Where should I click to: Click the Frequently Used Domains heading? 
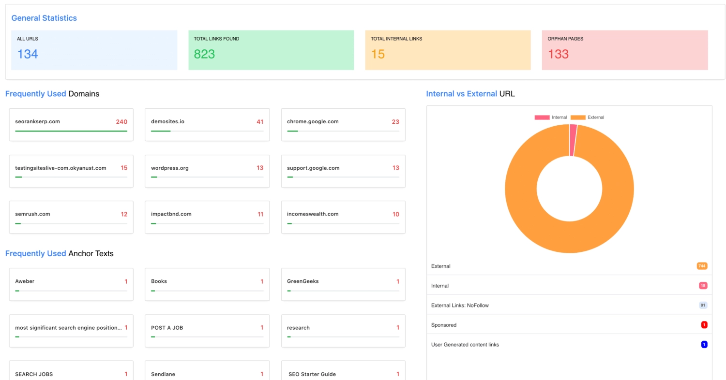[x=52, y=94]
